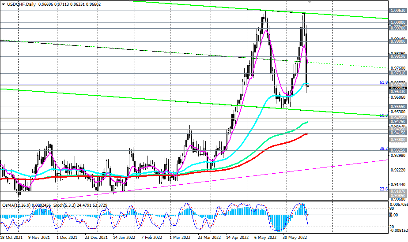
Task: Click the 1 Mar 2022 date label
Action: pos(180,238)
